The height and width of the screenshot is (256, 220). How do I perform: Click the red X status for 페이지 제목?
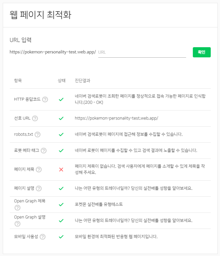[61, 170]
